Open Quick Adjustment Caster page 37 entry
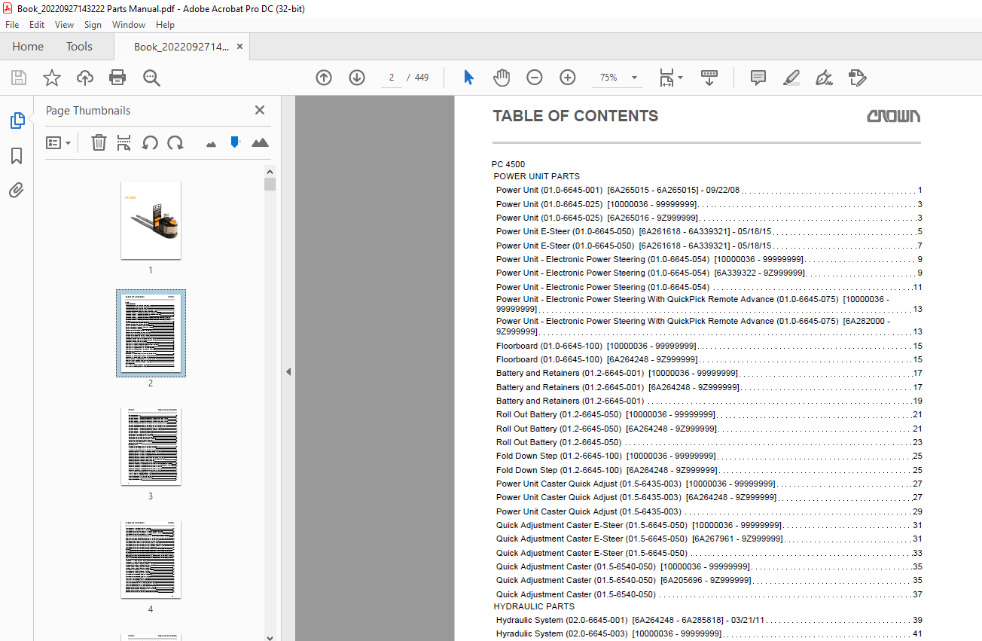Viewport: 982px width, 641px height. click(x=709, y=594)
